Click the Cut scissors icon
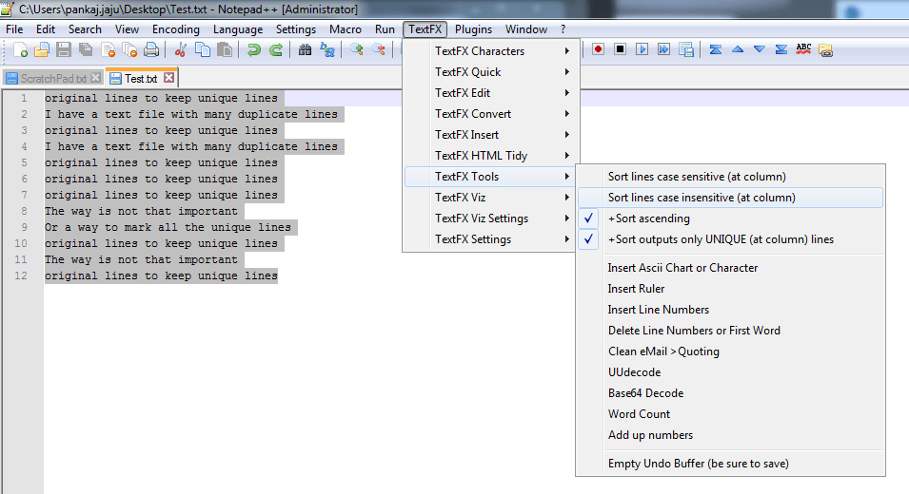This screenshot has width=909, height=494. [180, 50]
